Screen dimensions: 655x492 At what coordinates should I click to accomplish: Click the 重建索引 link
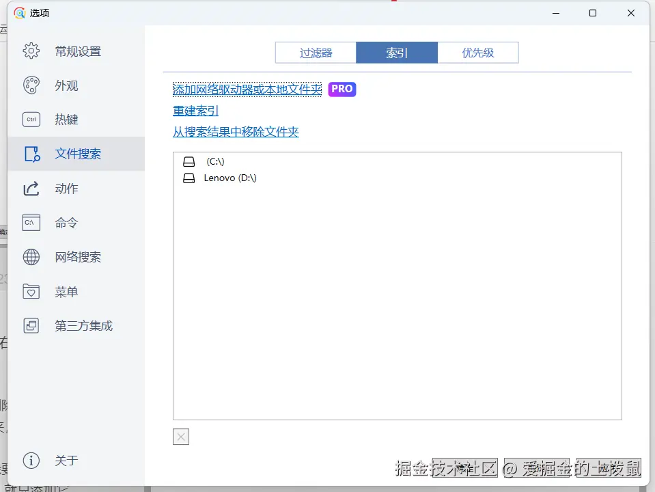click(195, 111)
